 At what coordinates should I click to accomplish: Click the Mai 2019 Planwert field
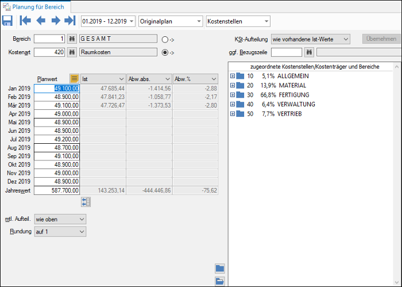57,122
